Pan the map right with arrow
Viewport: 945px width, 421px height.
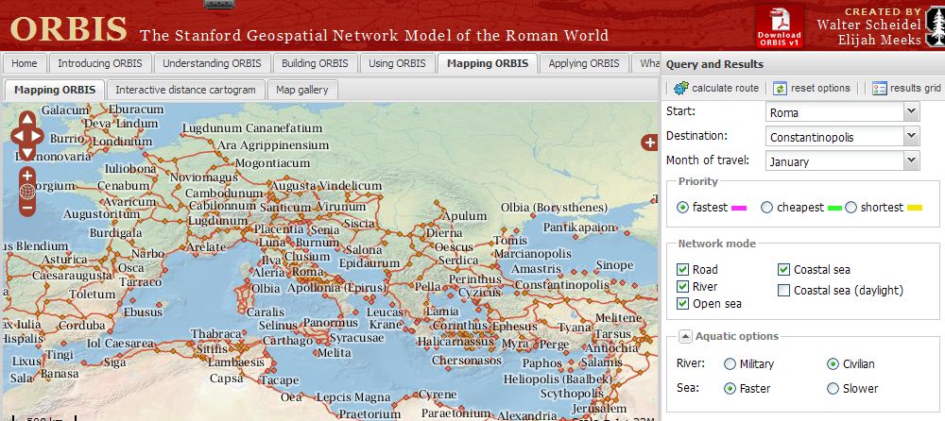point(37,136)
